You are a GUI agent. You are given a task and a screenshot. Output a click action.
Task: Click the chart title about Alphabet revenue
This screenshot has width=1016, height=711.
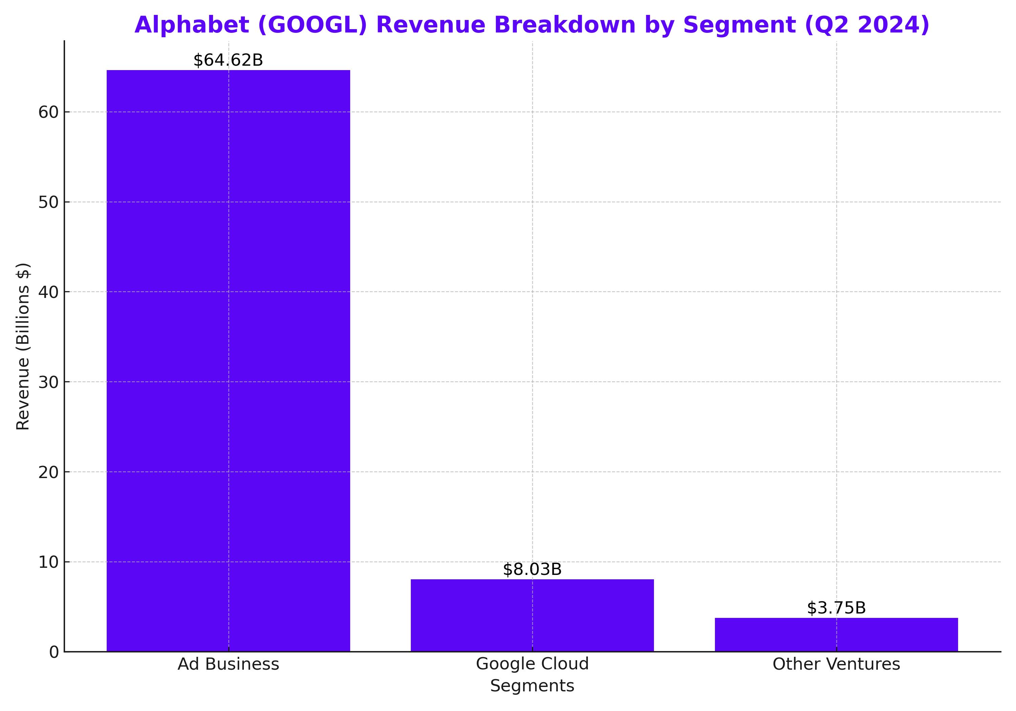pos(532,25)
